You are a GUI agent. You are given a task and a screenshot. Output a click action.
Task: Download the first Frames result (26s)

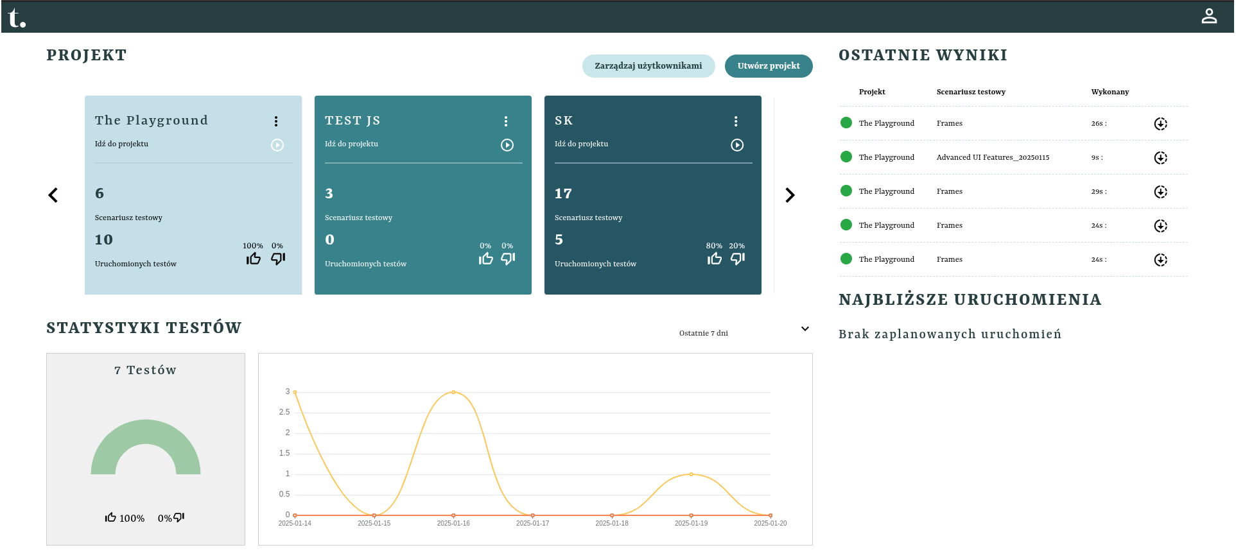point(1160,124)
